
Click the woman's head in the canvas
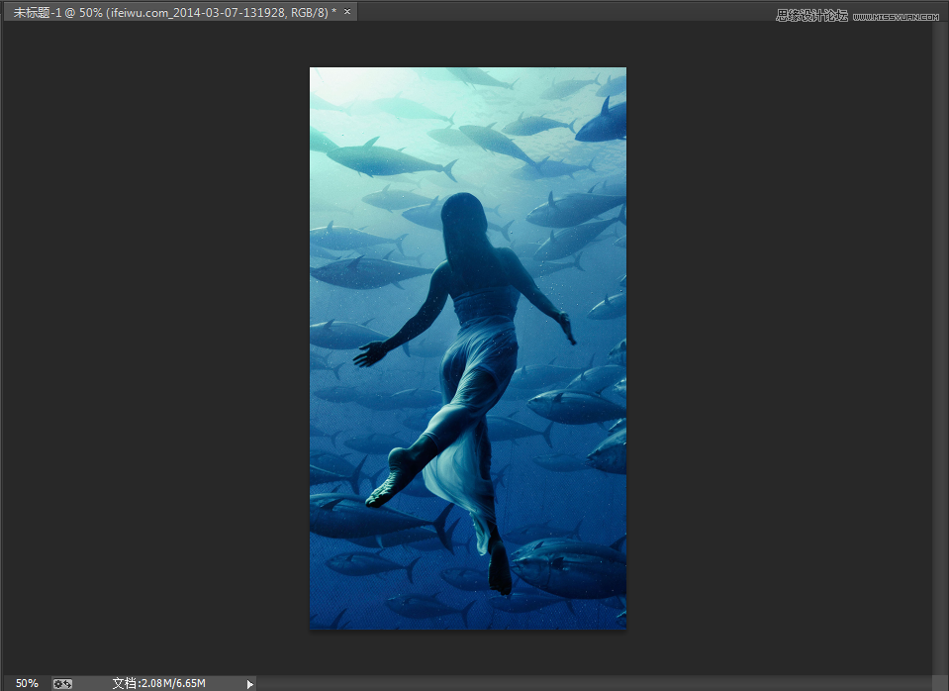(x=463, y=211)
